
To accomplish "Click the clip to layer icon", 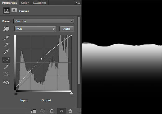I will [x=34, y=111].
